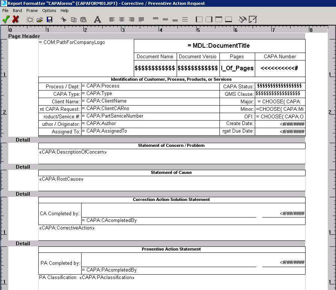Image resolution: width=336 pixels, height=290 pixels.
Task: Cut selection using the scissors icon
Action: [64, 19]
